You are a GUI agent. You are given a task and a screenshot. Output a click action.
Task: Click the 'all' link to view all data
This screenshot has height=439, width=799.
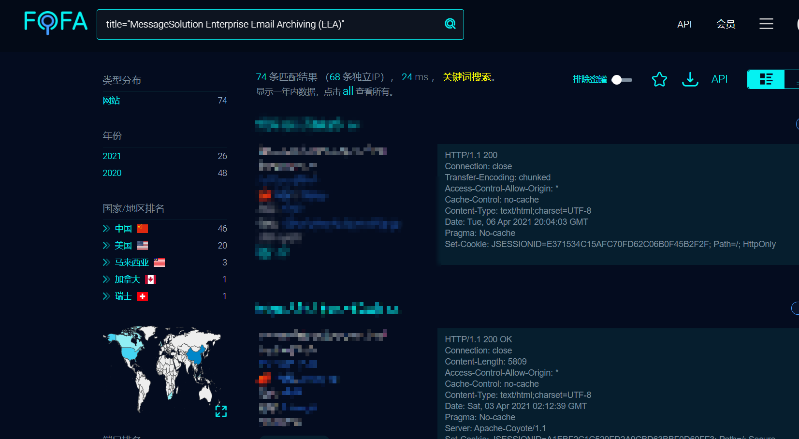[348, 91]
